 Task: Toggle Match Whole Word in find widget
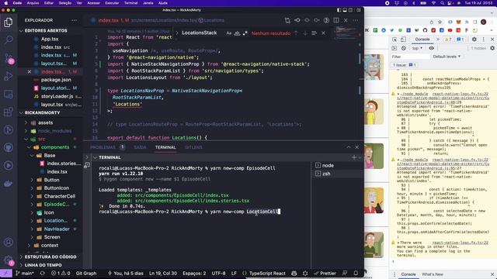coord(237,33)
